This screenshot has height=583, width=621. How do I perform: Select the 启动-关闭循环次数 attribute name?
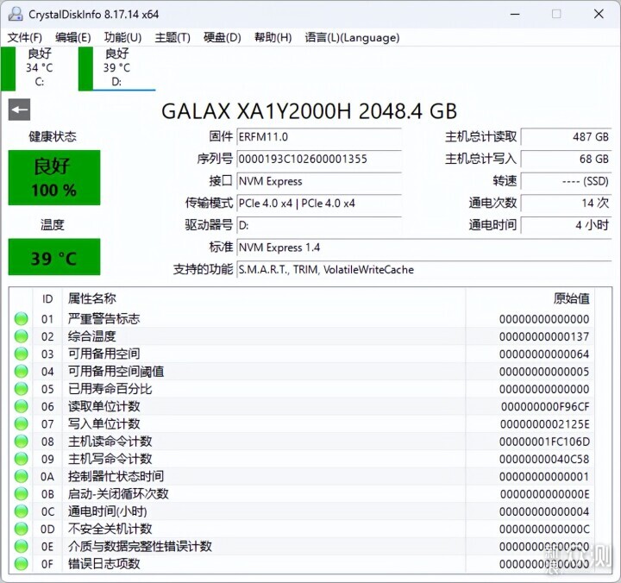pyautogui.click(x=118, y=493)
